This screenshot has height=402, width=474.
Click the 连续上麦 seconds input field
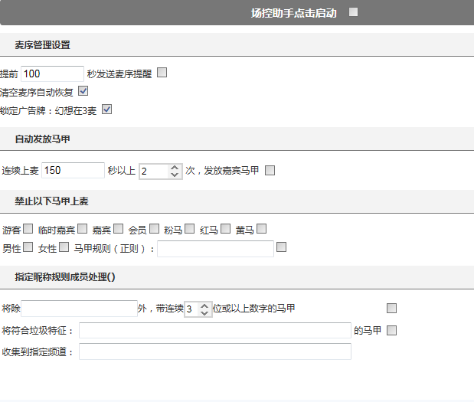click(x=73, y=170)
